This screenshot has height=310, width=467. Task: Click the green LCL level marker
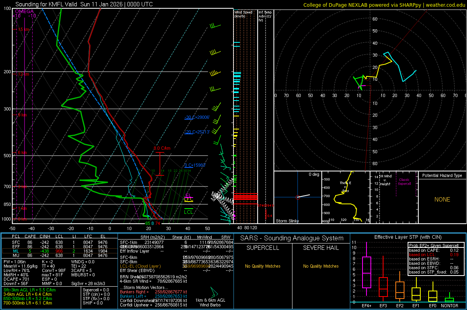tap(188, 212)
